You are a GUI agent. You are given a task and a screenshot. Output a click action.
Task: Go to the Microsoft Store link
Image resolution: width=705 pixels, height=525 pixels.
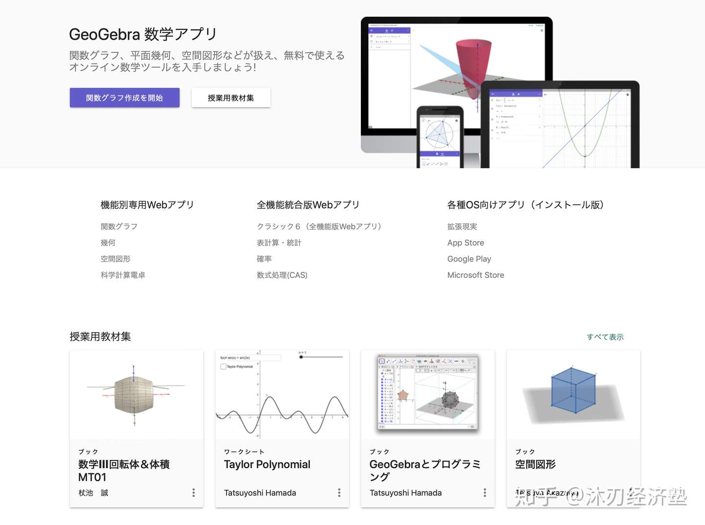click(476, 275)
